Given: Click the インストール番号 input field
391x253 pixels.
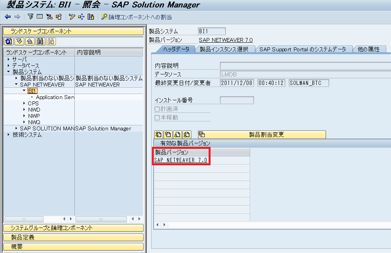Looking at the screenshot, I should tap(237, 100).
